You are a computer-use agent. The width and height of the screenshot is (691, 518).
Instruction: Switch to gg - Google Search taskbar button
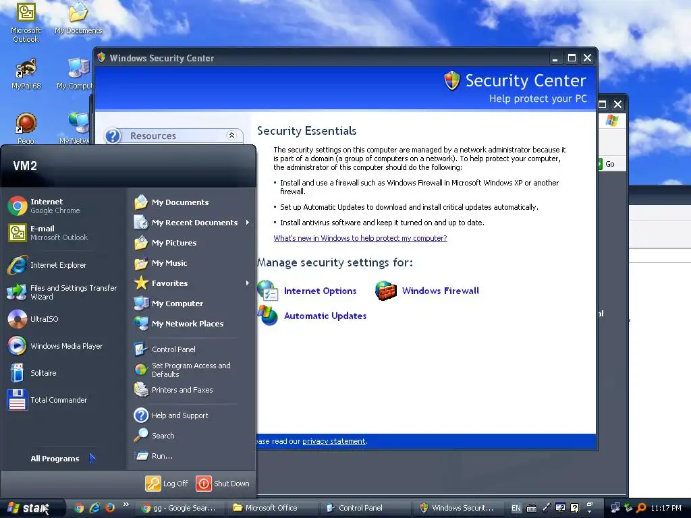[178, 508]
